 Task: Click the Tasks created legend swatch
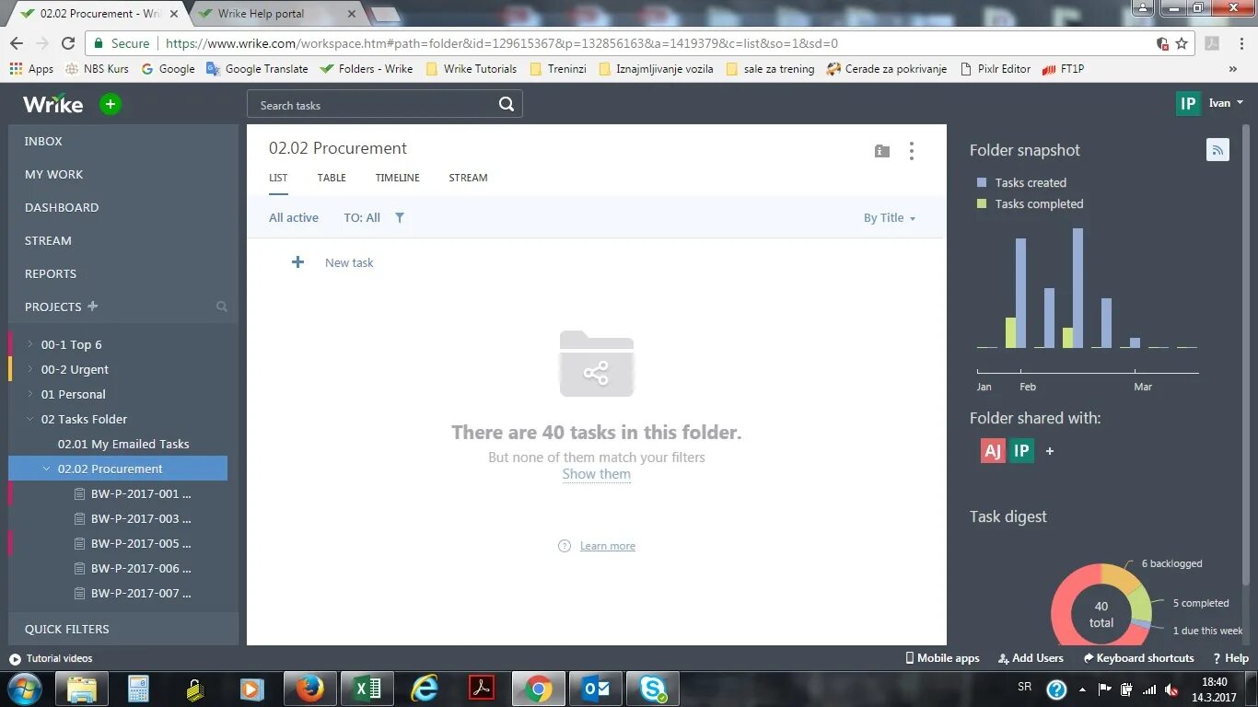point(982,182)
